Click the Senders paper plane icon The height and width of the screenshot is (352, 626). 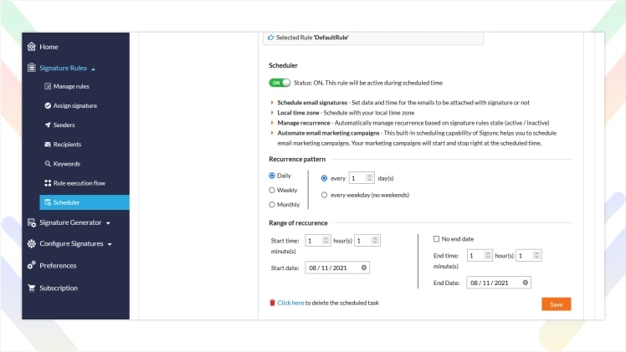point(48,125)
